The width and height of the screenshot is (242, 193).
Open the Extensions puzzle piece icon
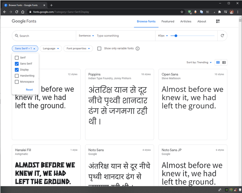219,12
